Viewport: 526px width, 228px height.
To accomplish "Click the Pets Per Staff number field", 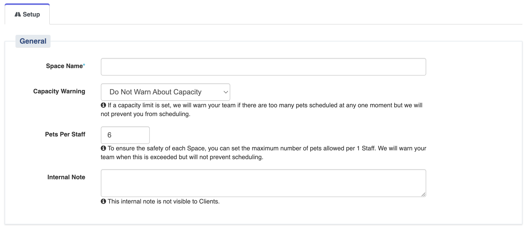I will (125, 135).
